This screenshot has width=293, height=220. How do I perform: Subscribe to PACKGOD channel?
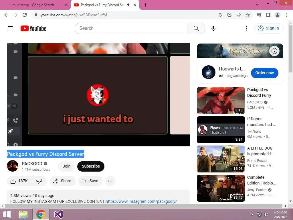tap(91, 166)
